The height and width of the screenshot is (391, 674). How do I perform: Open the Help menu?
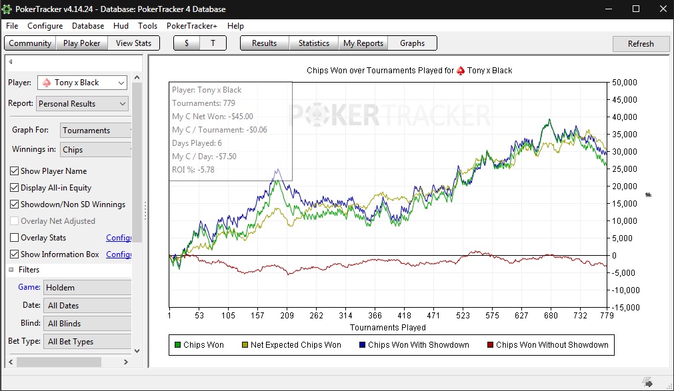pyautogui.click(x=235, y=26)
